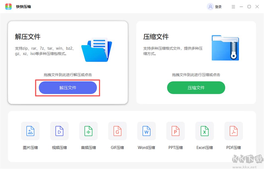The width and height of the screenshot is (264, 169).
Task: Click the 快快压缩 title text
Action: [23, 6]
